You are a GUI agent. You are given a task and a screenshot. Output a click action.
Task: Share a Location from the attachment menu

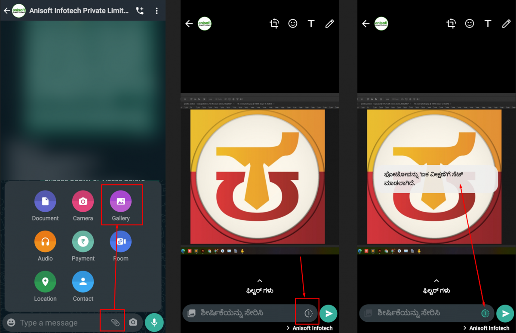point(45,282)
